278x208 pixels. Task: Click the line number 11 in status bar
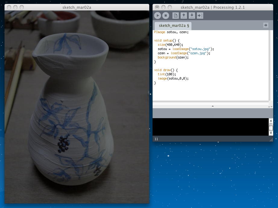click(x=156, y=139)
